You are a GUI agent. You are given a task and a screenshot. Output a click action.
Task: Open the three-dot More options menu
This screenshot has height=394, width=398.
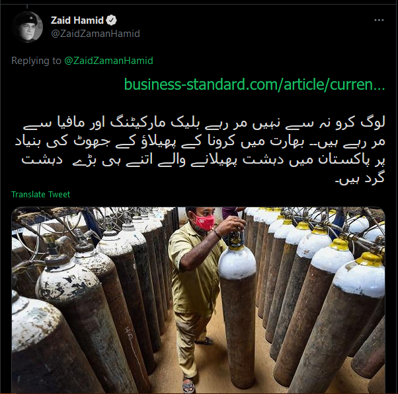(379, 20)
